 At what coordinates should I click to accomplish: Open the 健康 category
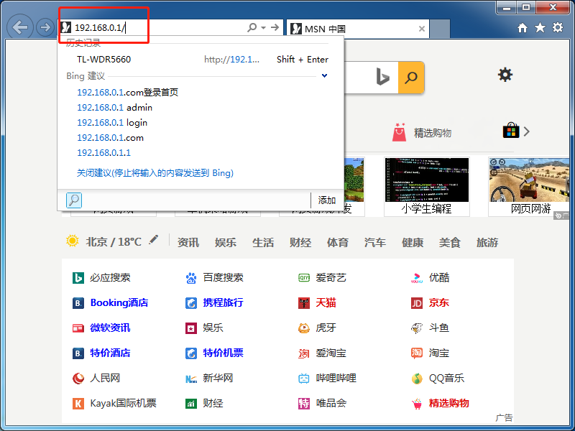click(413, 242)
